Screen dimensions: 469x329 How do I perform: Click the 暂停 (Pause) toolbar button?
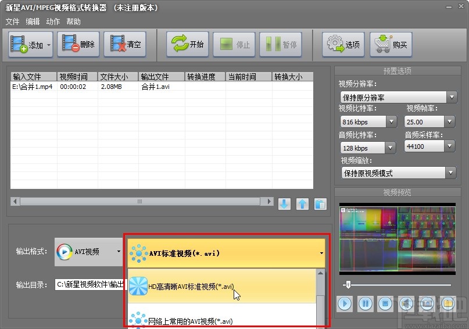[x=281, y=45]
